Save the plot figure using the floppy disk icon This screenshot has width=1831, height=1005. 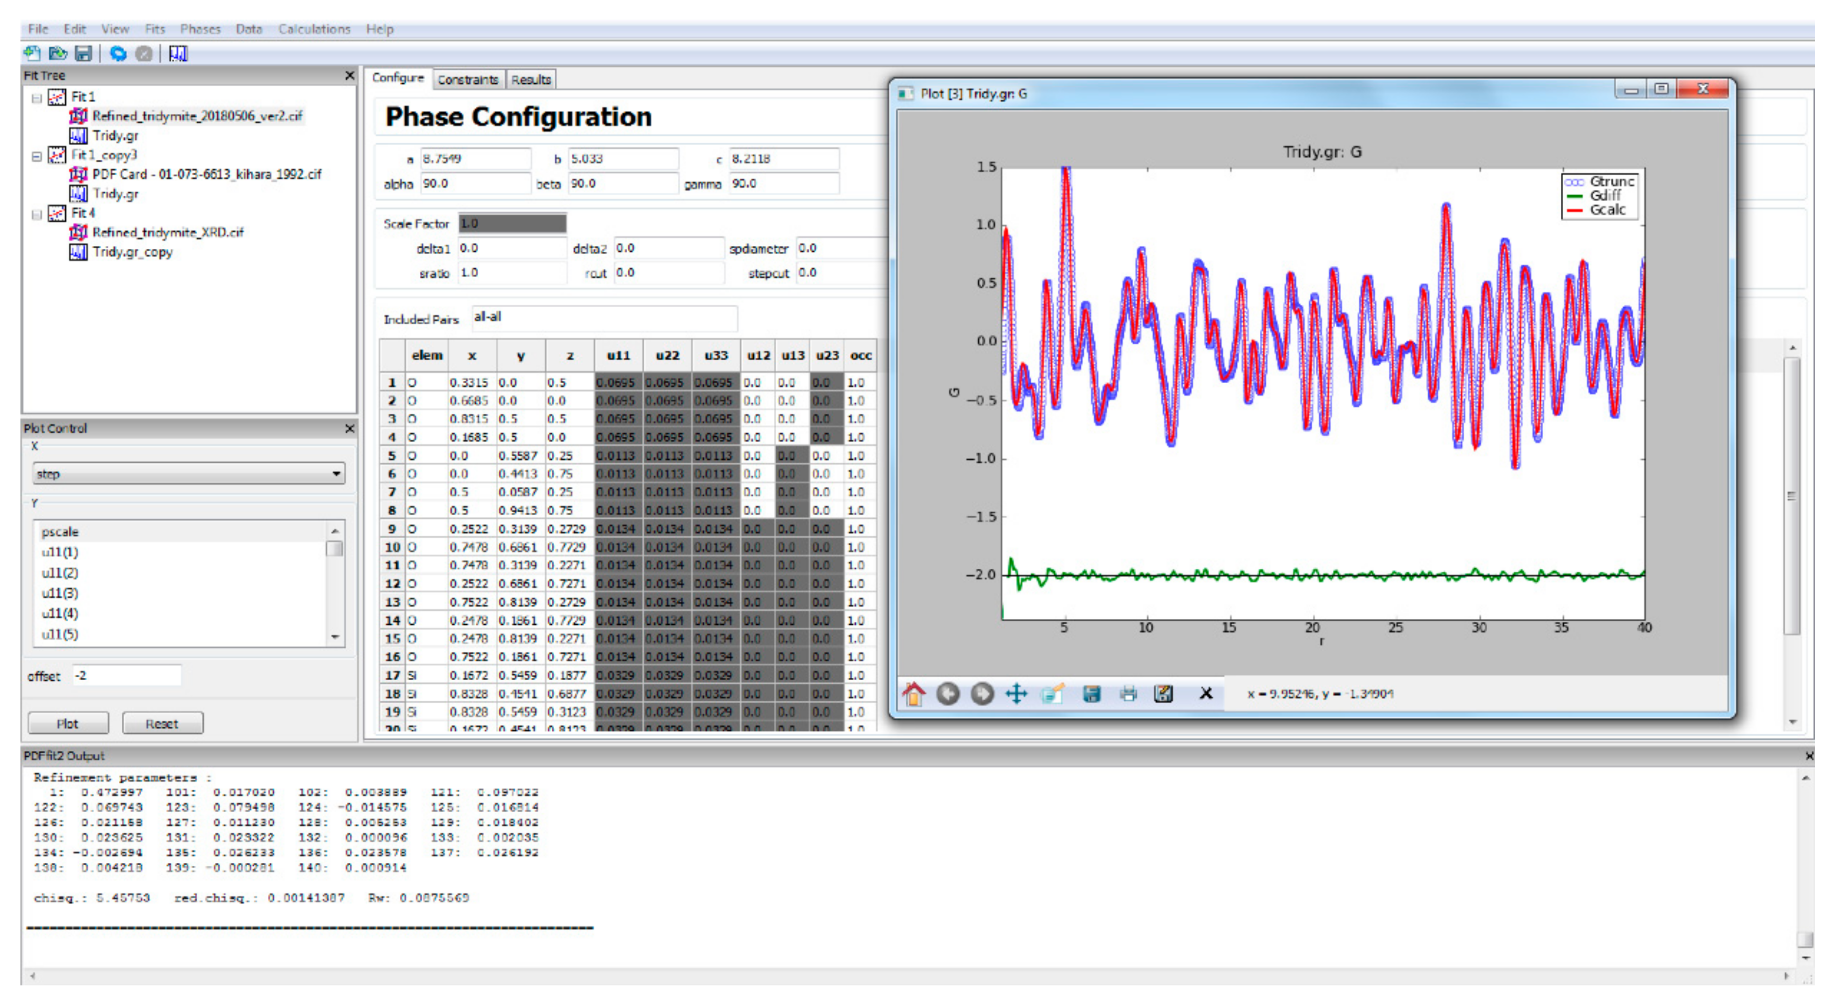(1092, 694)
